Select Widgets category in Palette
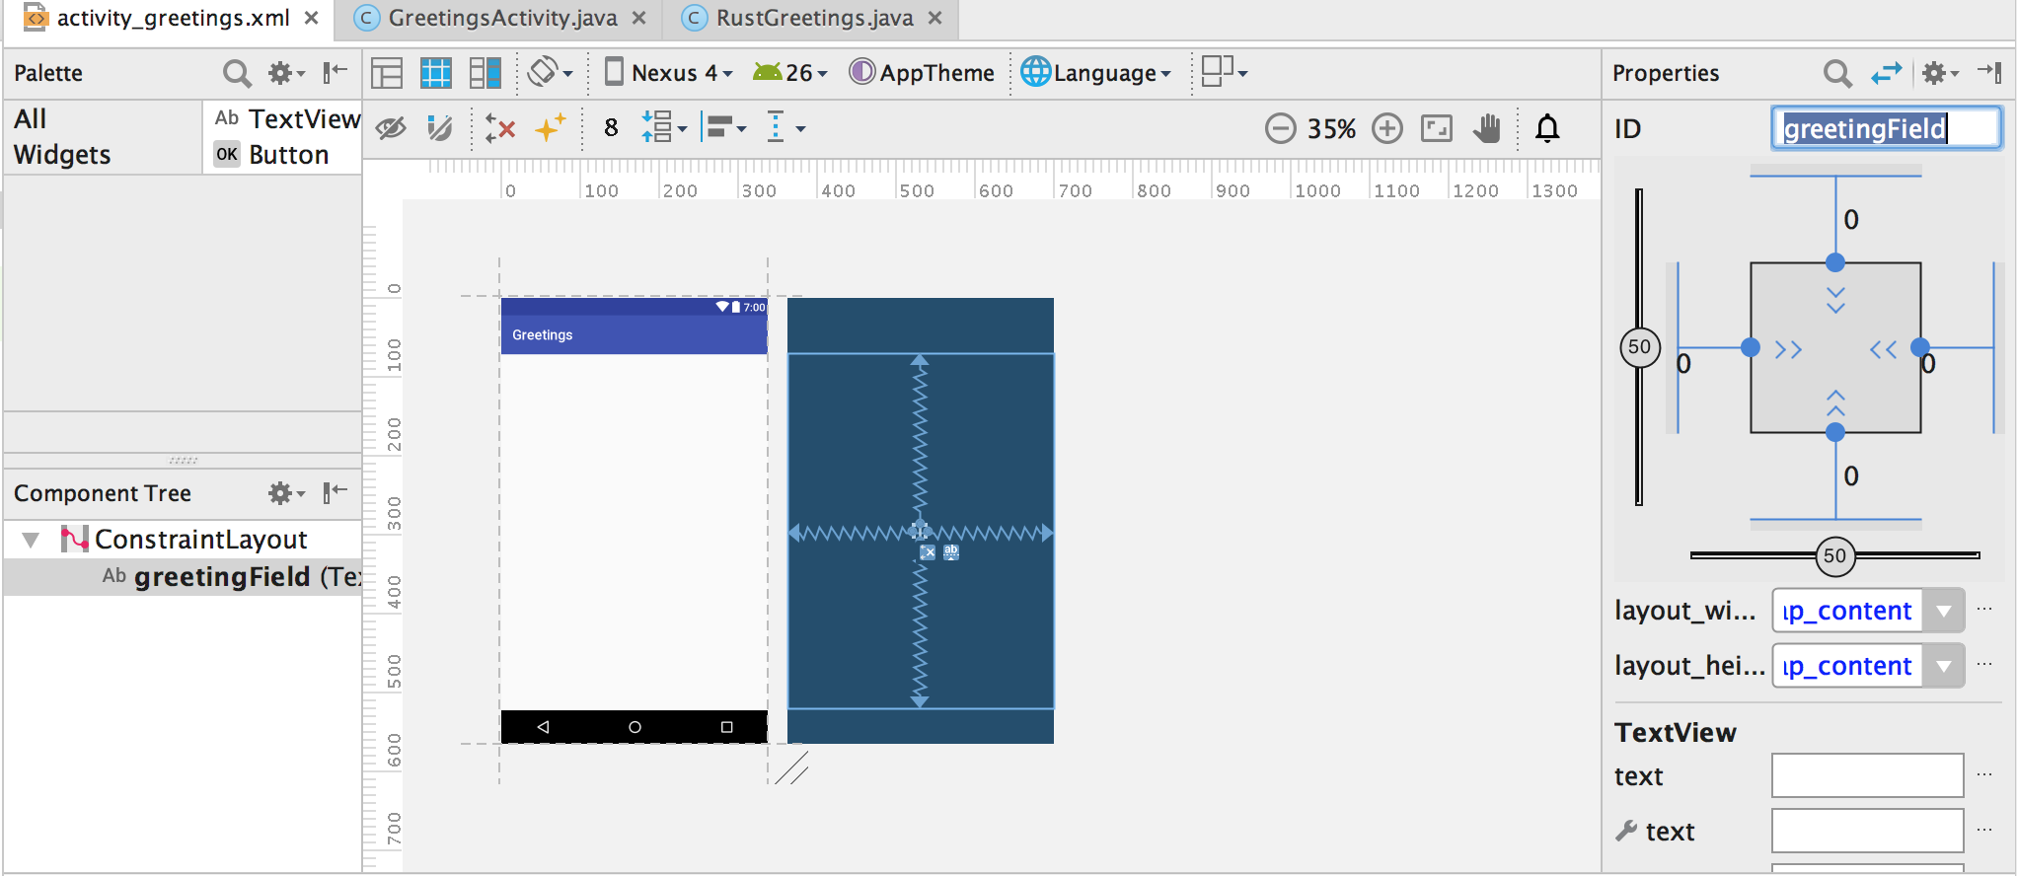Screen dimensions: 2017x876 (62, 155)
